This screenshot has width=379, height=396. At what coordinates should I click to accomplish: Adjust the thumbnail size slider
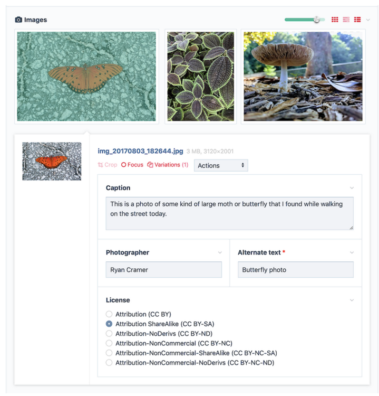click(317, 20)
